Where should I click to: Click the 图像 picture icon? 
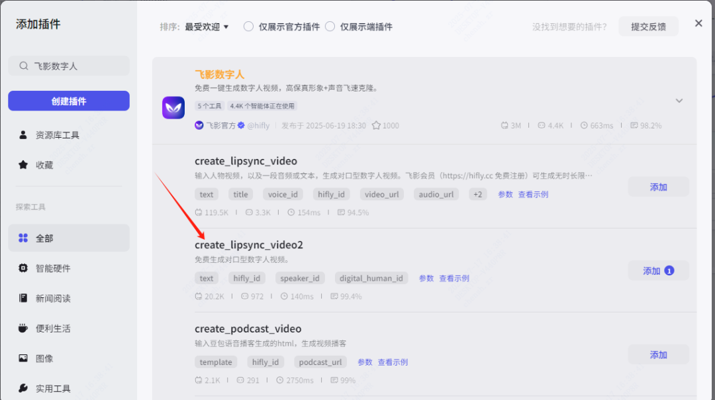coord(23,358)
